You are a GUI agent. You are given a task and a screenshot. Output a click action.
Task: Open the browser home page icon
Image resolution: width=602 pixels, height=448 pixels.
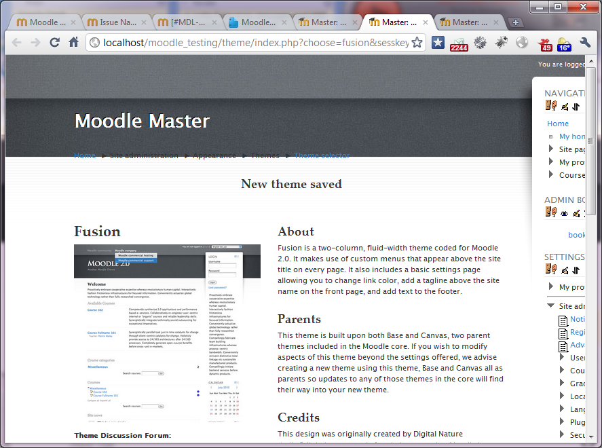pyautogui.click(x=74, y=42)
